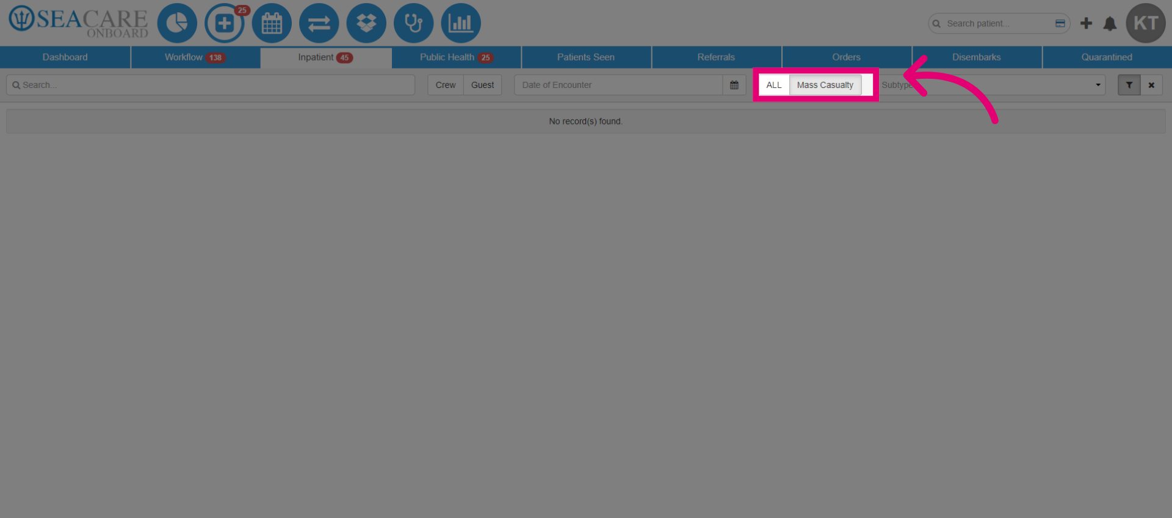Click the Date of Encounter field
Image resolution: width=1172 pixels, height=518 pixels.
[618, 85]
